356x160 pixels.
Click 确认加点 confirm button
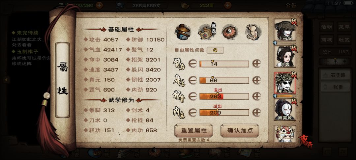pyautogui.click(x=240, y=130)
